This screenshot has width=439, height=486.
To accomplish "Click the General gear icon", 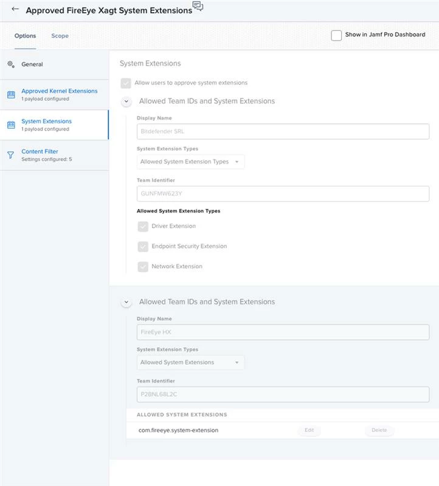I will coord(11,64).
